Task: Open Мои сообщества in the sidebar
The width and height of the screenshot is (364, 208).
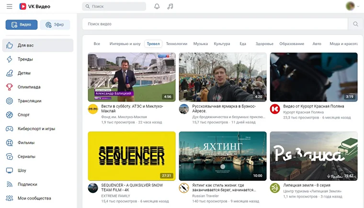Action: [x=34, y=198]
